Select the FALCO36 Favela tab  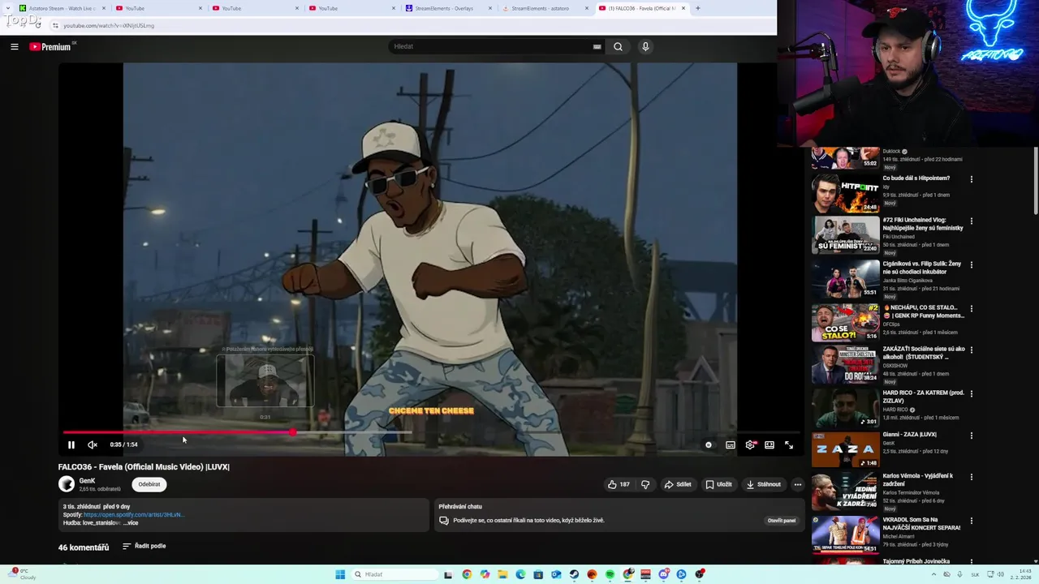pyautogui.click(x=640, y=8)
